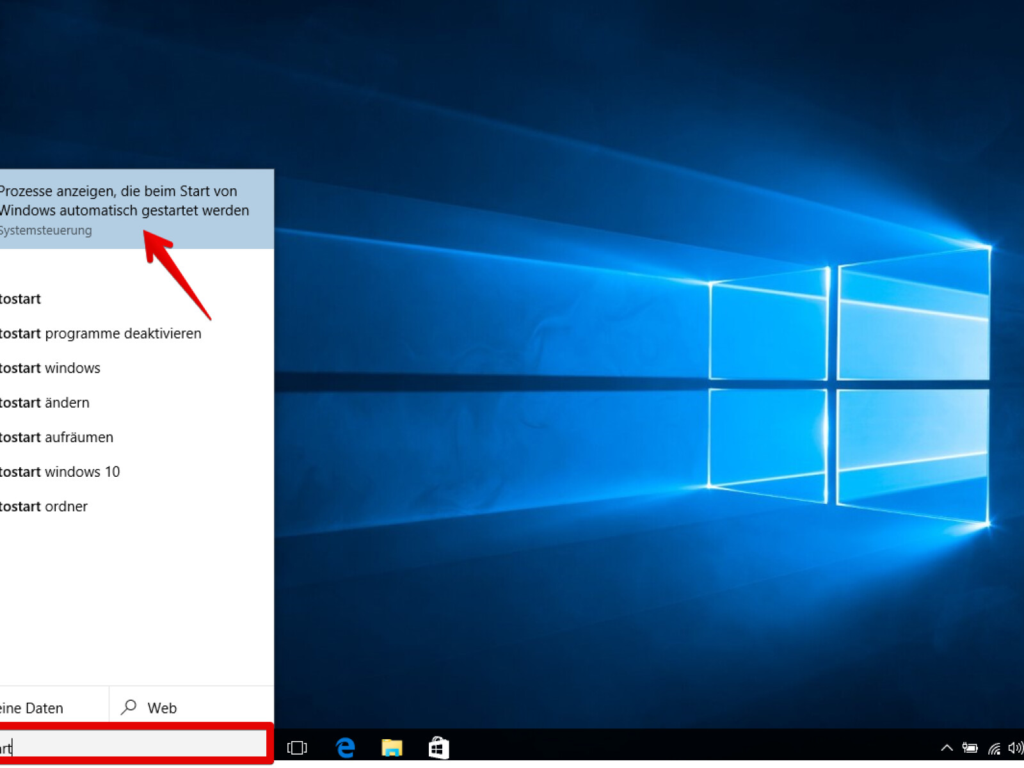Pick the 'autostart ändern' suggestion
Image resolution: width=1024 pixels, height=768 pixels.
(45, 403)
